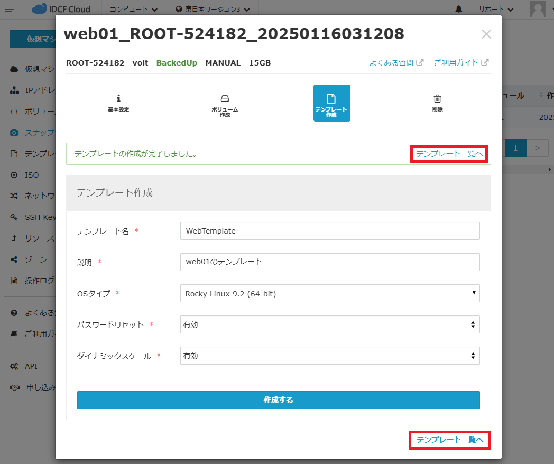Click the ISO sidebar icon

(14, 175)
